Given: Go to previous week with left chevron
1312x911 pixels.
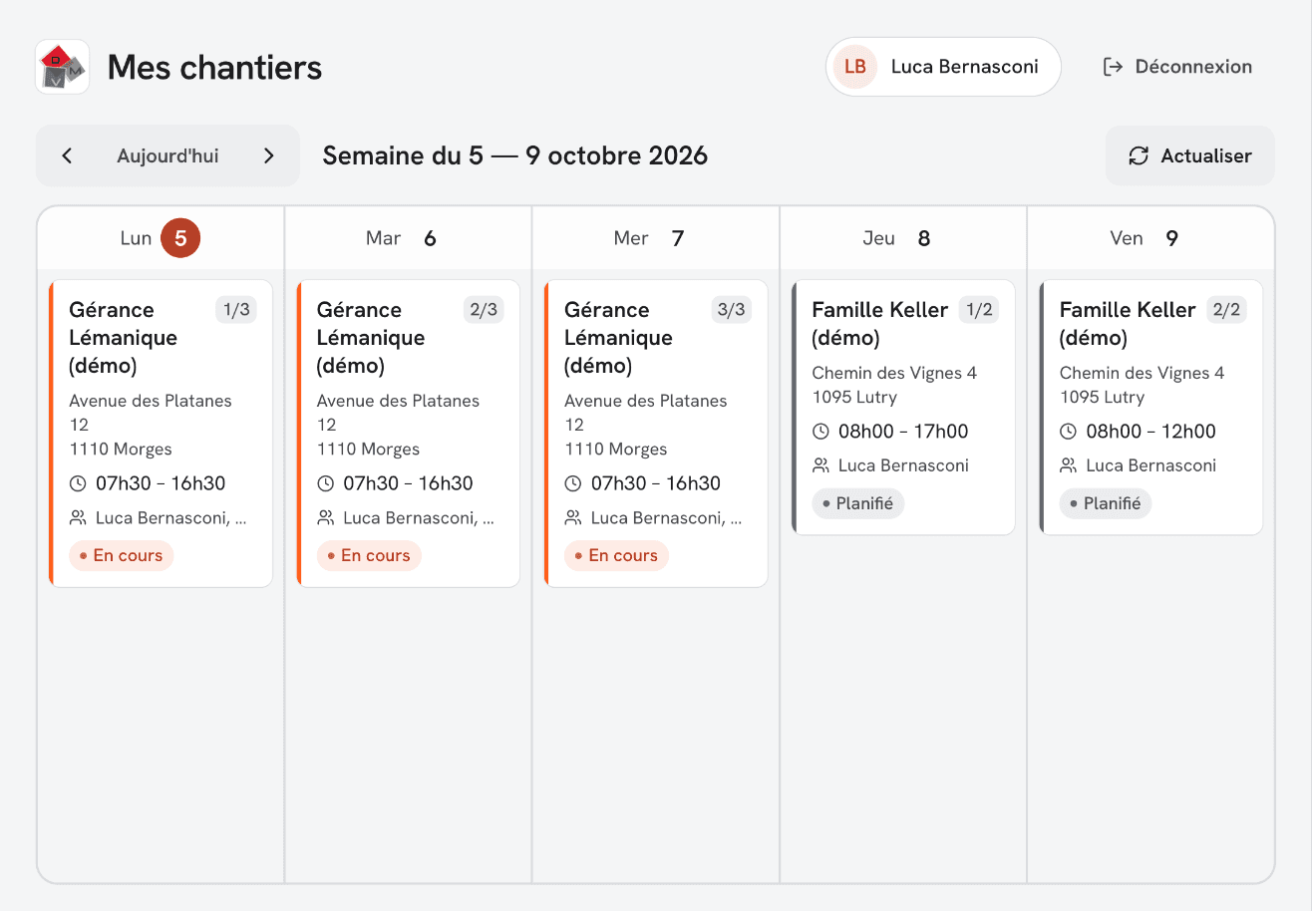Looking at the screenshot, I should click(x=67, y=155).
